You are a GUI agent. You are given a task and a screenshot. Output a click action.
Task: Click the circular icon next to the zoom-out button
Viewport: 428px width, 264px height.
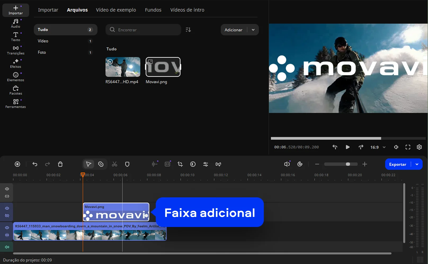(x=300, y=164)
